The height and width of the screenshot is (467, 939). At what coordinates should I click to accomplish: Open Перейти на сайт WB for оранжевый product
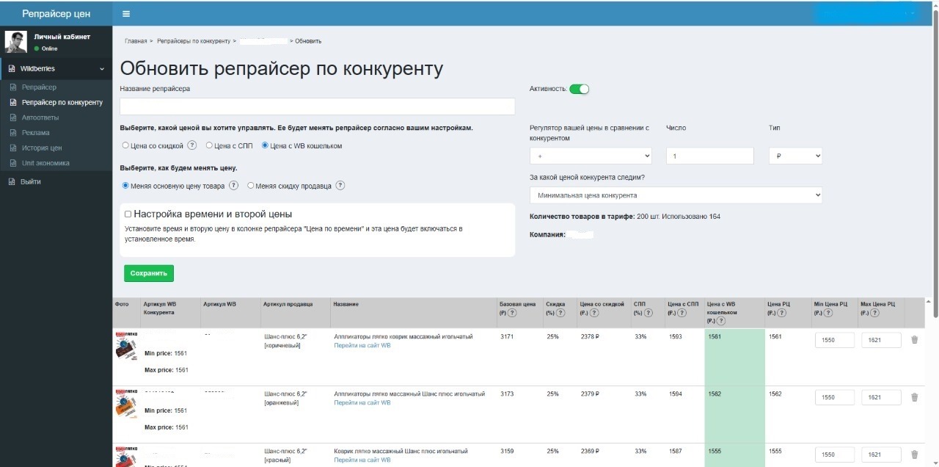(362, 402)
